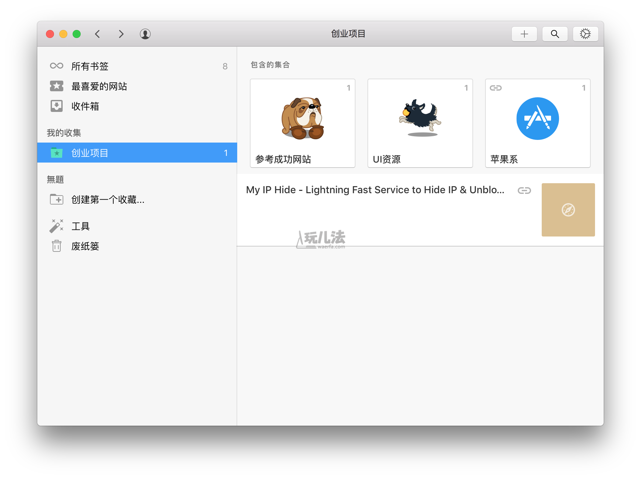Click the 無題 section header
This screenshot has height=479, width=641.
tap(55, 179)
